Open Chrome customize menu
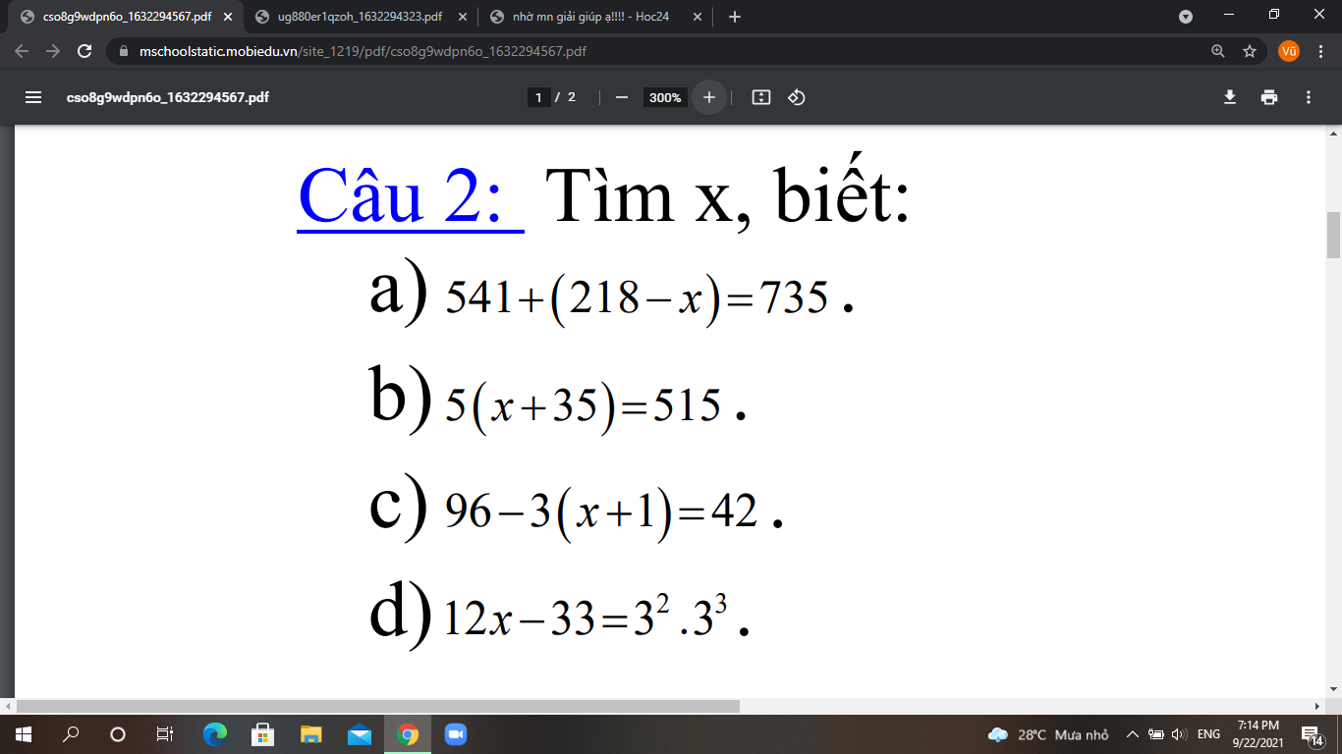The height and width of the screenshot is (754, 1342). click(x=1319, y=51)
